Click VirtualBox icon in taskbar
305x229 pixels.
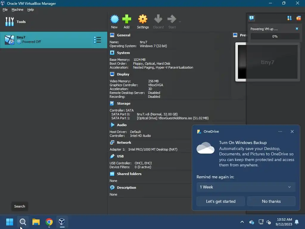[x=62, y=222]
